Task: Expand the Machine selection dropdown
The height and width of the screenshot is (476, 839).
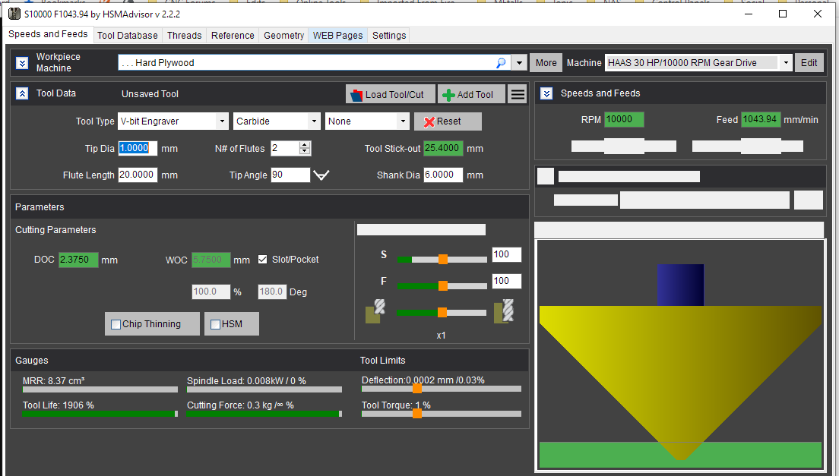Action: (x=785, y=63)
